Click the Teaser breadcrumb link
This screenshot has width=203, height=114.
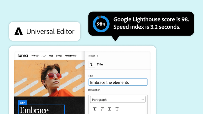pyautogui.click(x=91, y=56)
